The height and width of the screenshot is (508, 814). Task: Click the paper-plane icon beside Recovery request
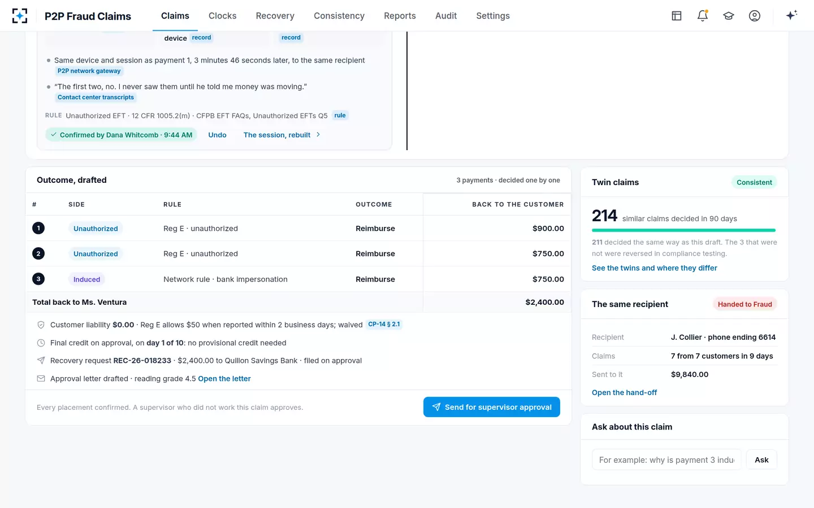[x=41, y=361]
